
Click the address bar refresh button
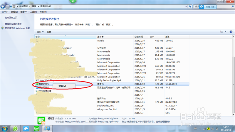(190, 6)
